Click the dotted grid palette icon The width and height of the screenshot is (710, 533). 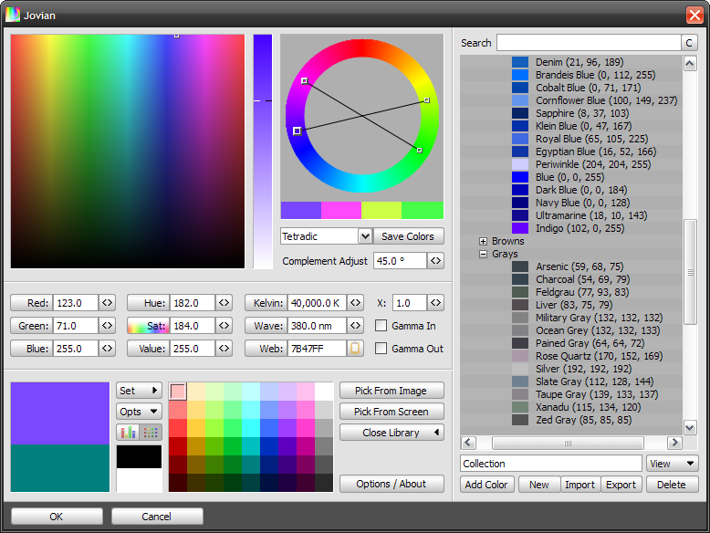pyautogui.click(x=151, y=433)
